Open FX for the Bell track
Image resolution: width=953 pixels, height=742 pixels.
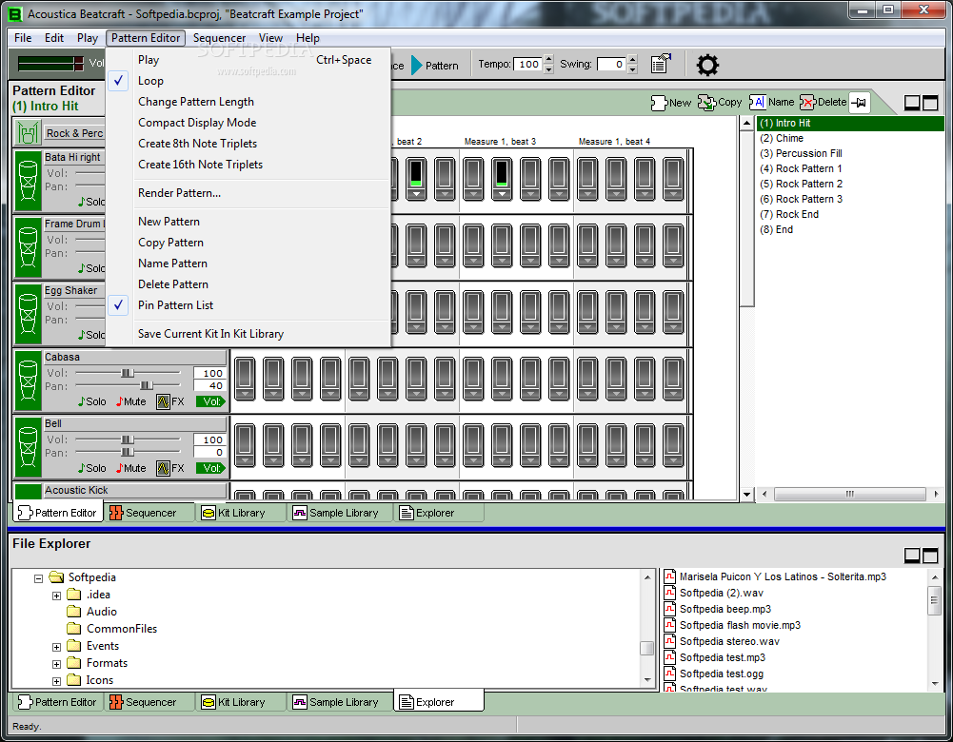170,468
